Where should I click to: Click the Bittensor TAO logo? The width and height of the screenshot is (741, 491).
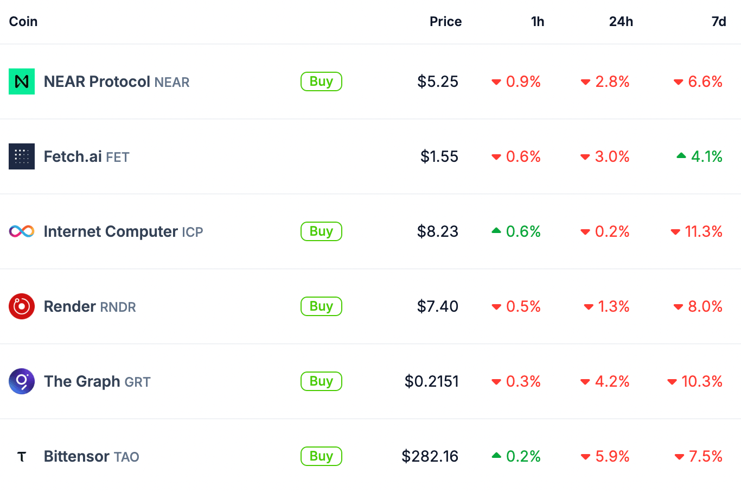tap(22, 456)
